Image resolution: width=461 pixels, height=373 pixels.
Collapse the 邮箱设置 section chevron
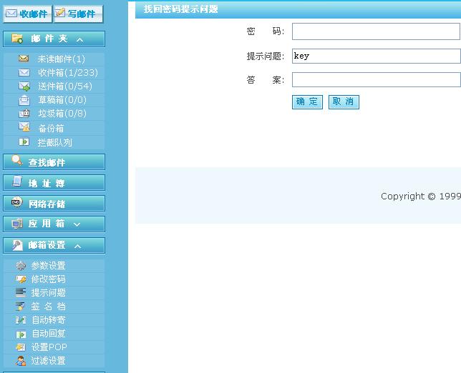coord(77,247)
